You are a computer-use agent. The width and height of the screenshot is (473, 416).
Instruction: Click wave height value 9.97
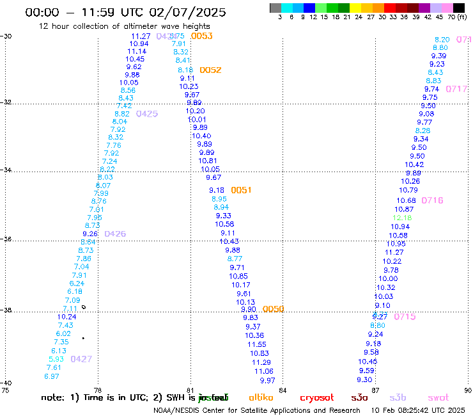coord(268,381)
